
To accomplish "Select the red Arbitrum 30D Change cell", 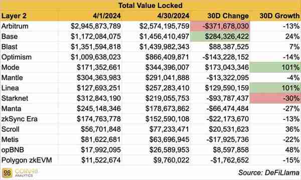I will (220, 26).
